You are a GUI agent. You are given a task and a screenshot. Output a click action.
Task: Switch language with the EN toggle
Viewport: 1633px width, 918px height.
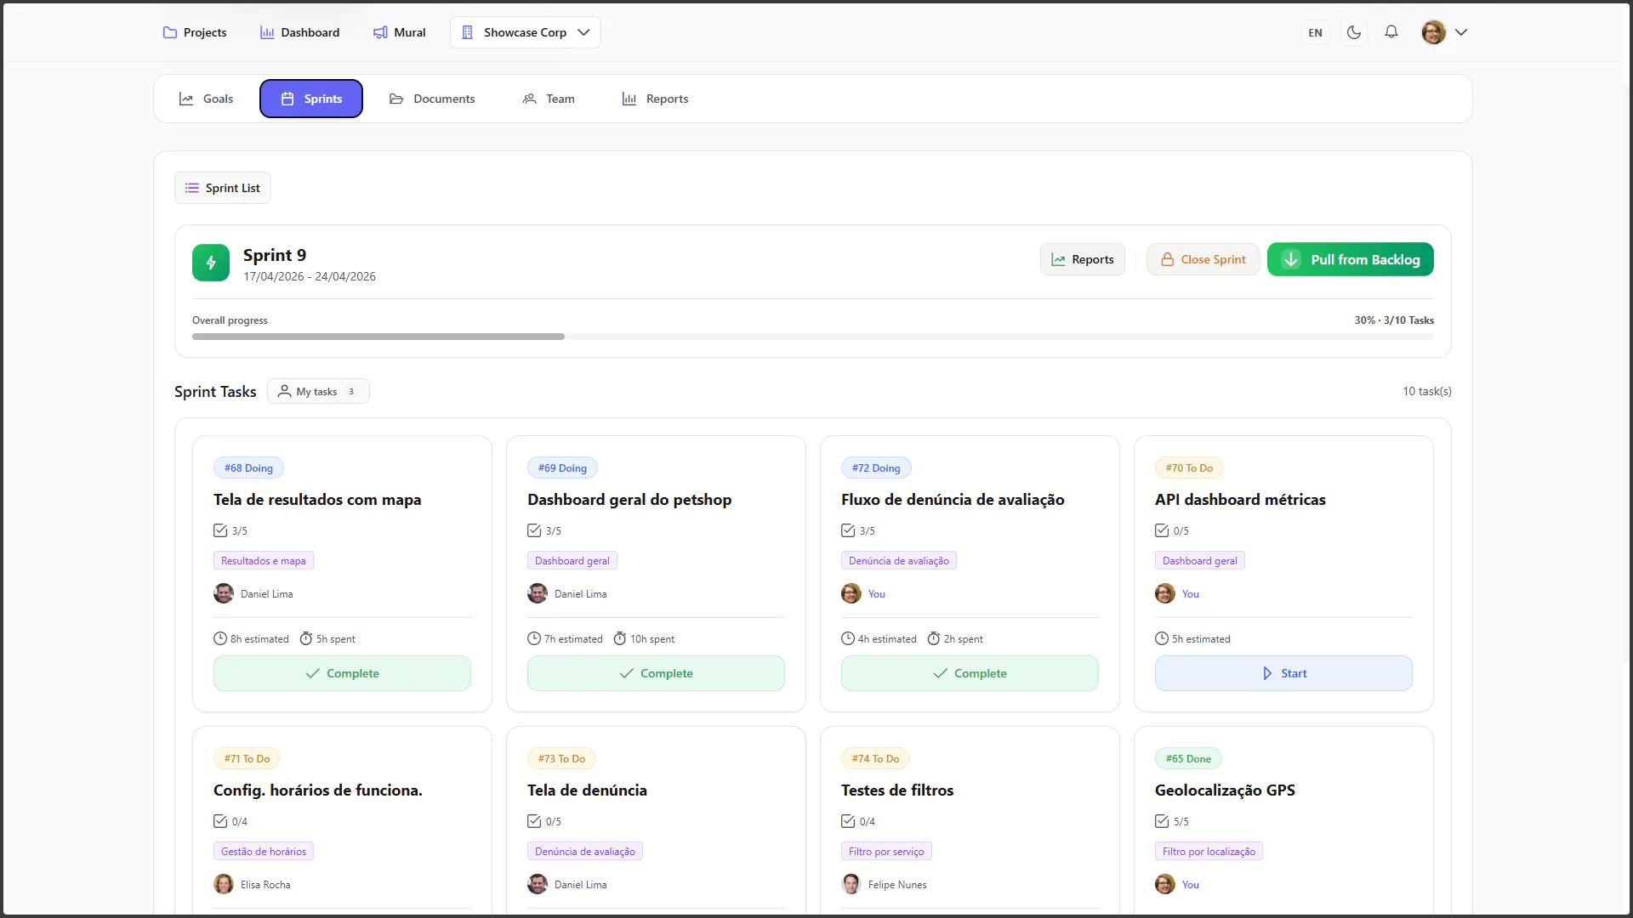click(1316, 32)
